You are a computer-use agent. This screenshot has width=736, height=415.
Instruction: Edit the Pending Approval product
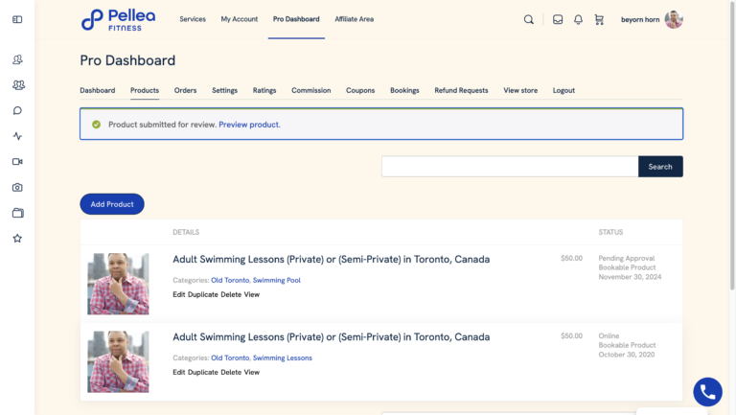pos(179,294)
